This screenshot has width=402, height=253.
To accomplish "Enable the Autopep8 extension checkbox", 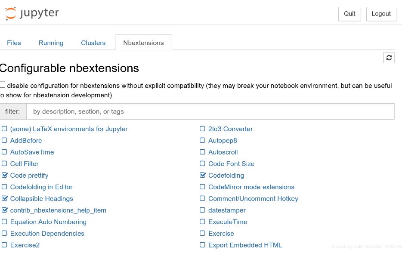I will point(203,140).
